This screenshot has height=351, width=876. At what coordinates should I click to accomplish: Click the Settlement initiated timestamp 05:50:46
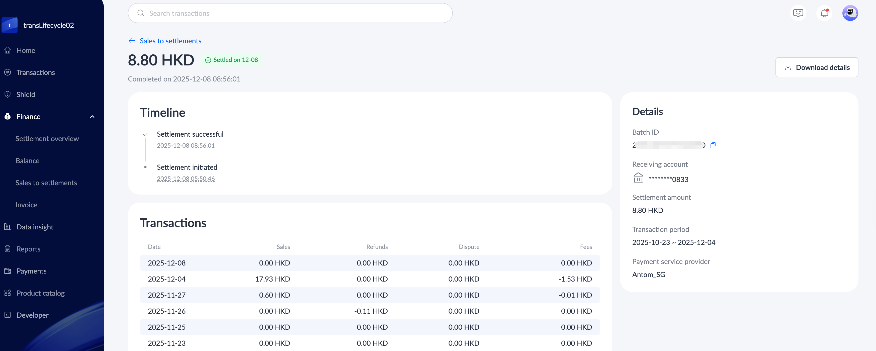coord(186,179)
